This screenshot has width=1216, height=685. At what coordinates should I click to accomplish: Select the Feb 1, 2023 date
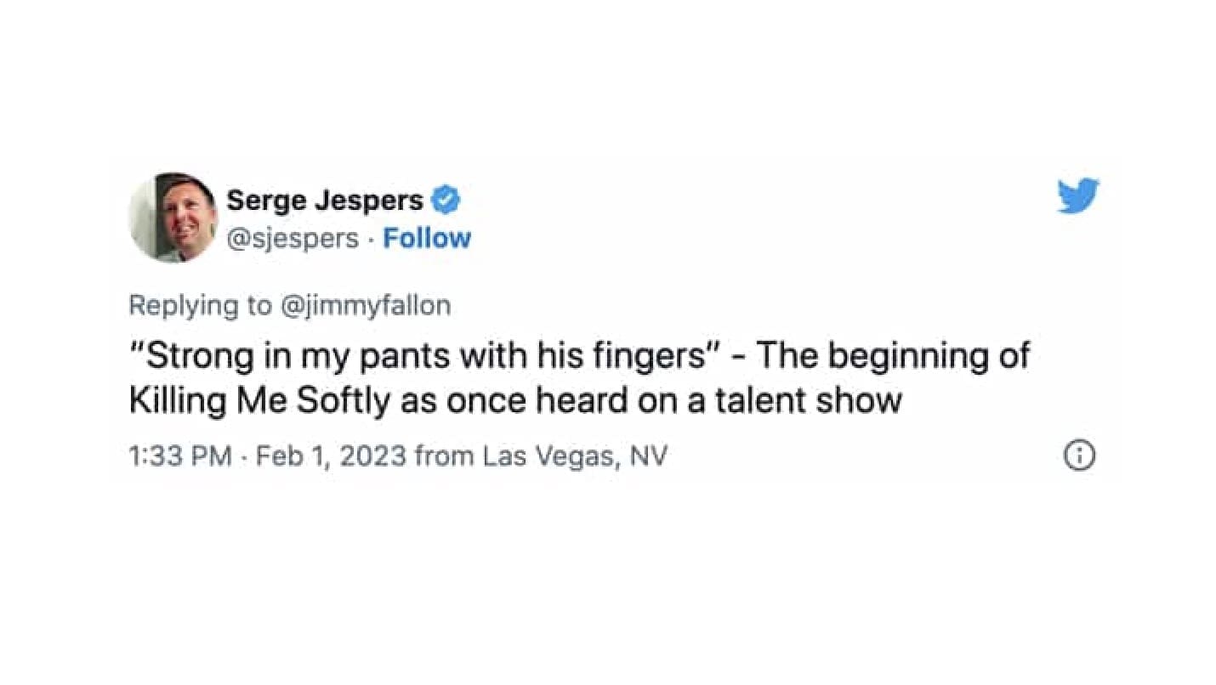click(x=330, y=456)
